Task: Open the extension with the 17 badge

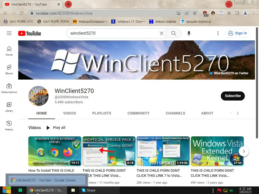Action: tap(205, 14)
